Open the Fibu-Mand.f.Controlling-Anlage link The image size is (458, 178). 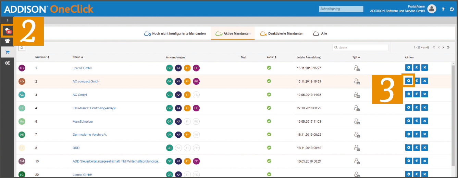[x=94, y=108]
